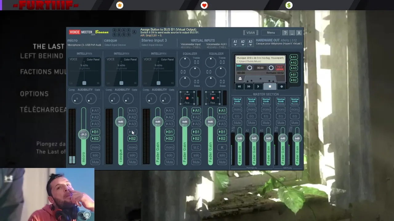
Task: Open Color Panel on casque Intellipan
Action: (x=130, y=60)
